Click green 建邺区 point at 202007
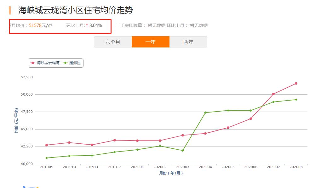327x188 pixels. coord(273,102)
